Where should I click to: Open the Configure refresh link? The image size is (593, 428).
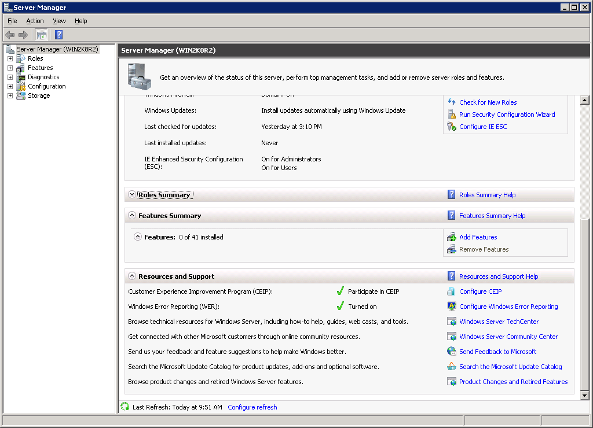[x=252, y=407]
